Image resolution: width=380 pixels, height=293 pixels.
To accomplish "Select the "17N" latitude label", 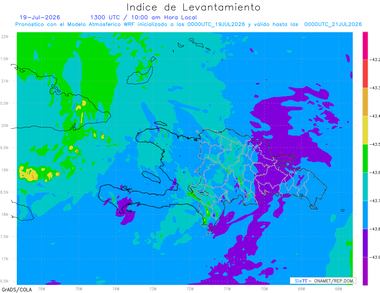I will click(5, 259).
